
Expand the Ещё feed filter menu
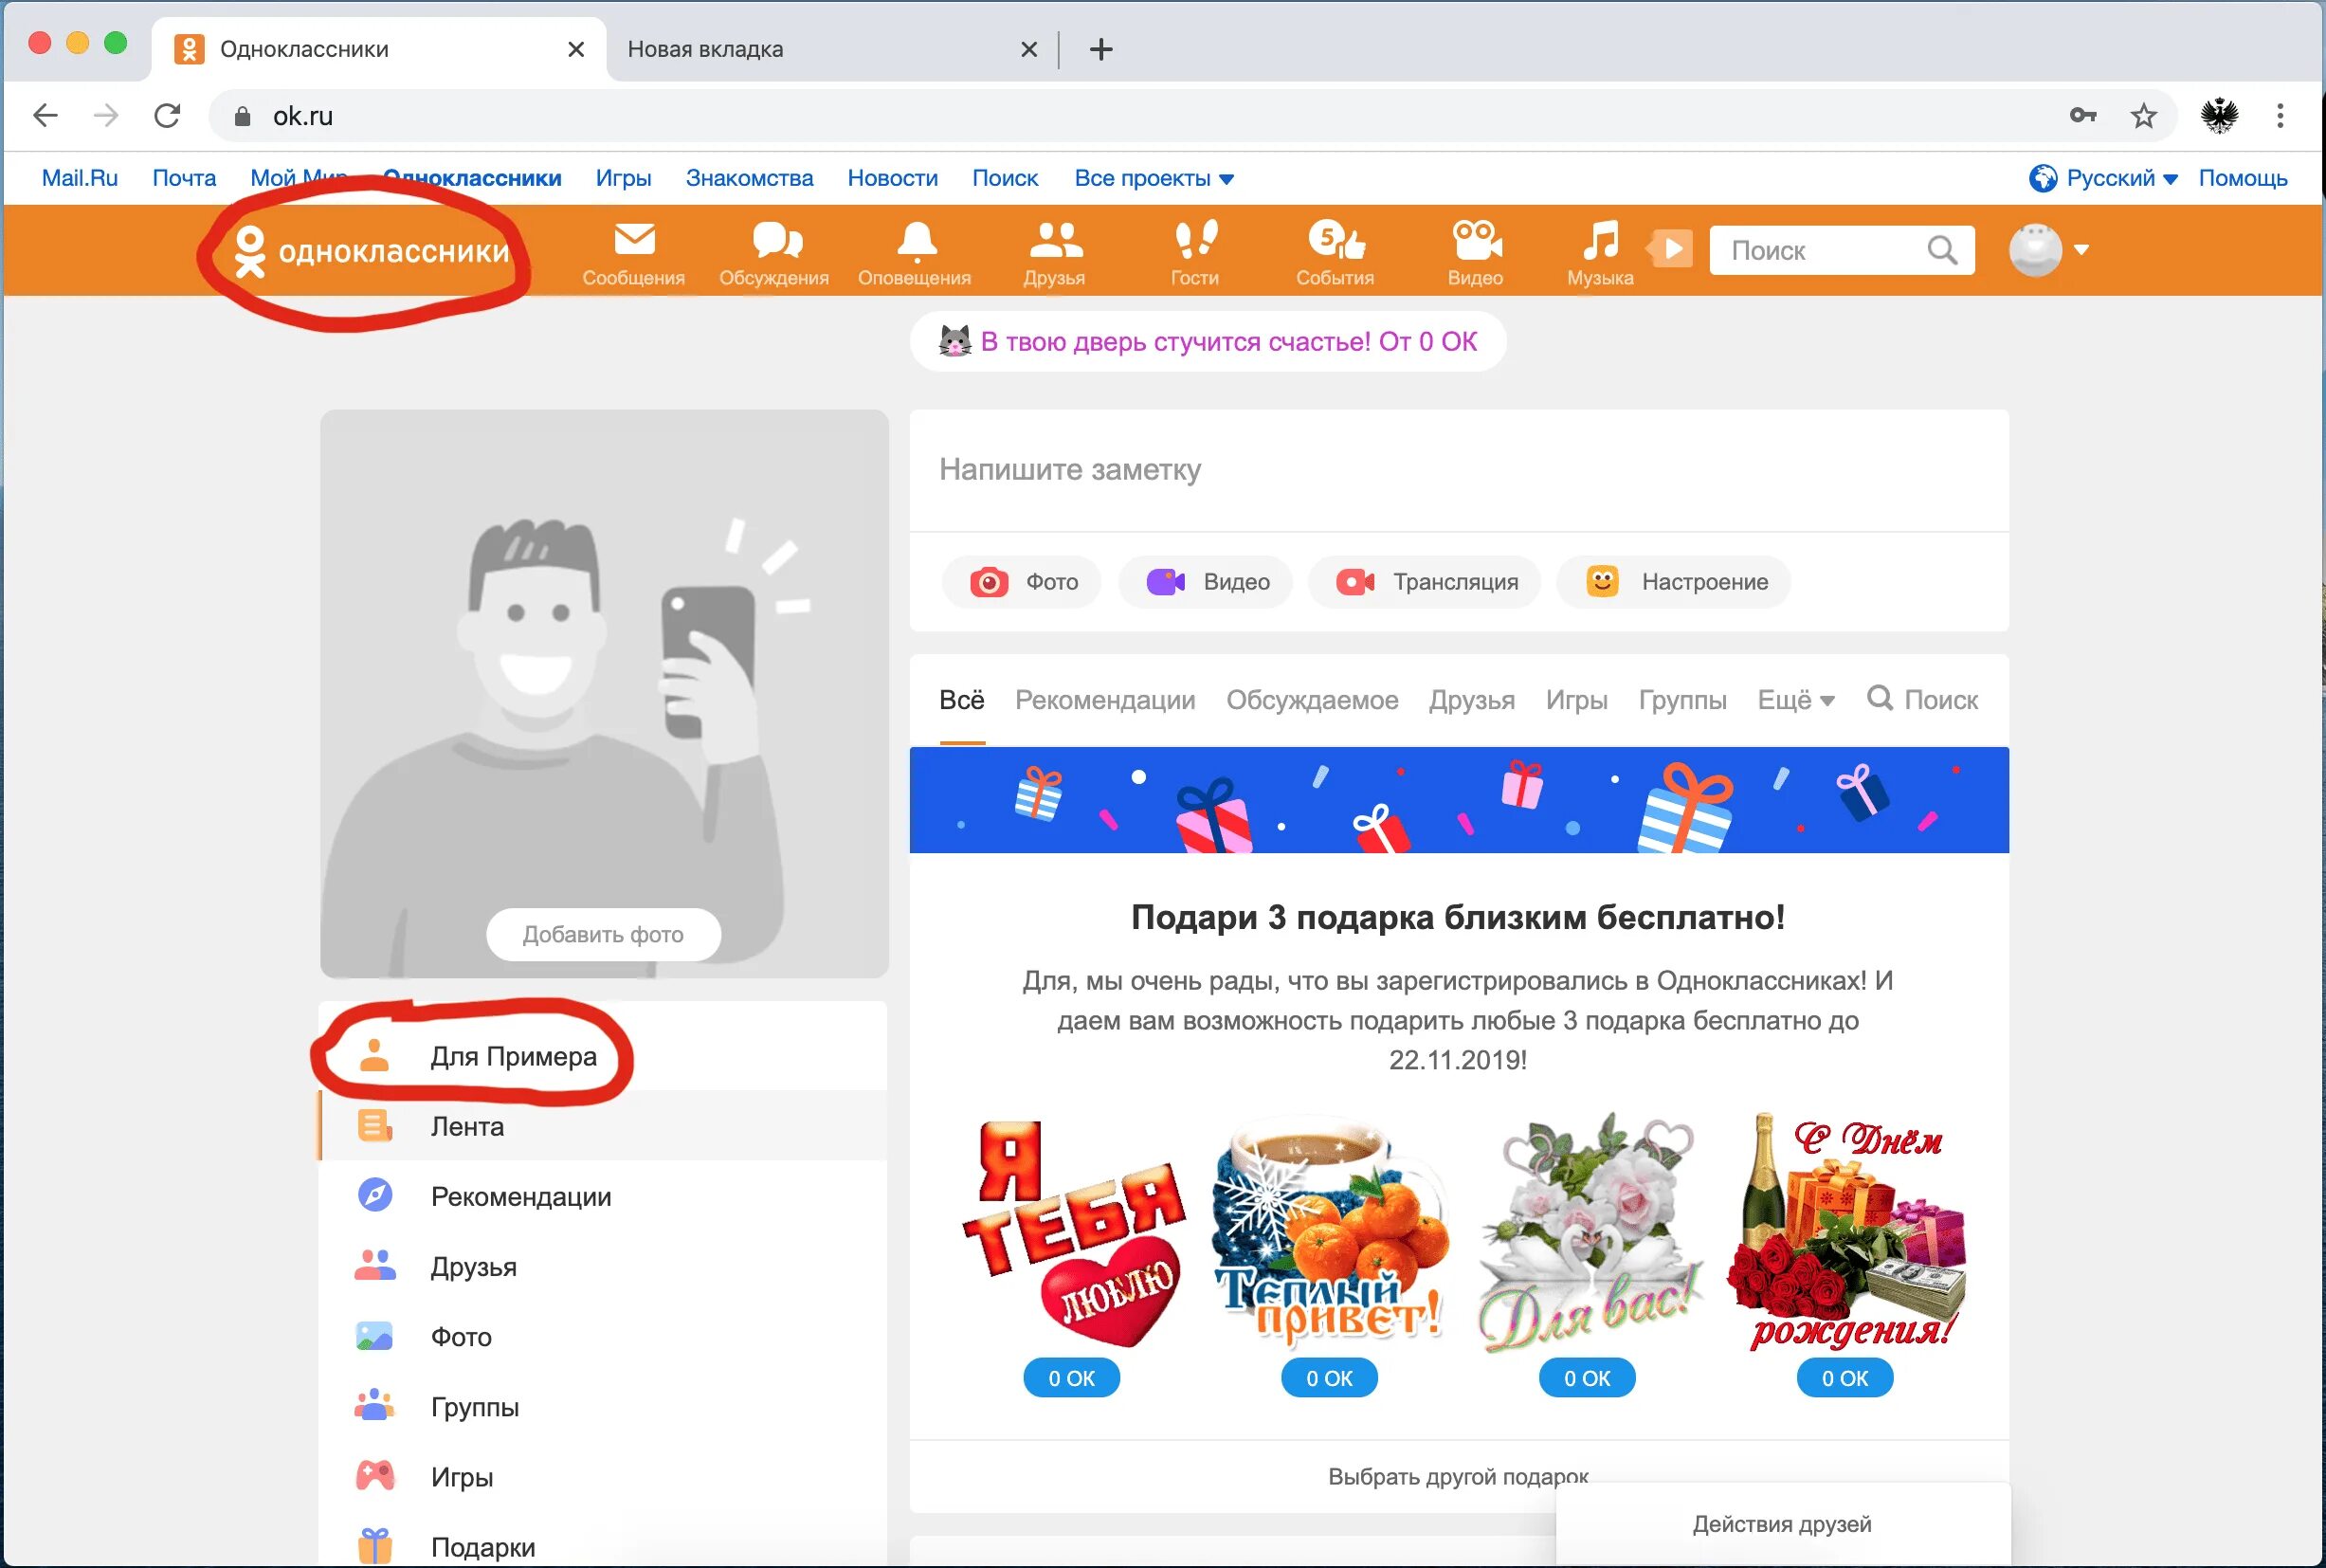[1795, 700]
